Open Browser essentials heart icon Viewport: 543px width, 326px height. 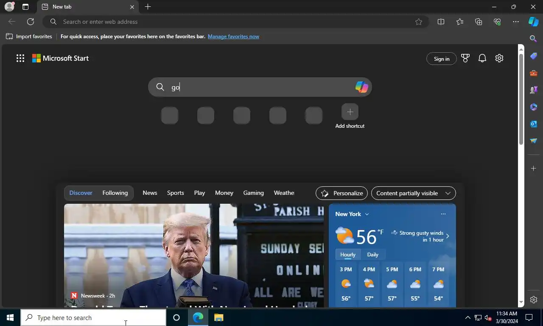tap(497, 22)
